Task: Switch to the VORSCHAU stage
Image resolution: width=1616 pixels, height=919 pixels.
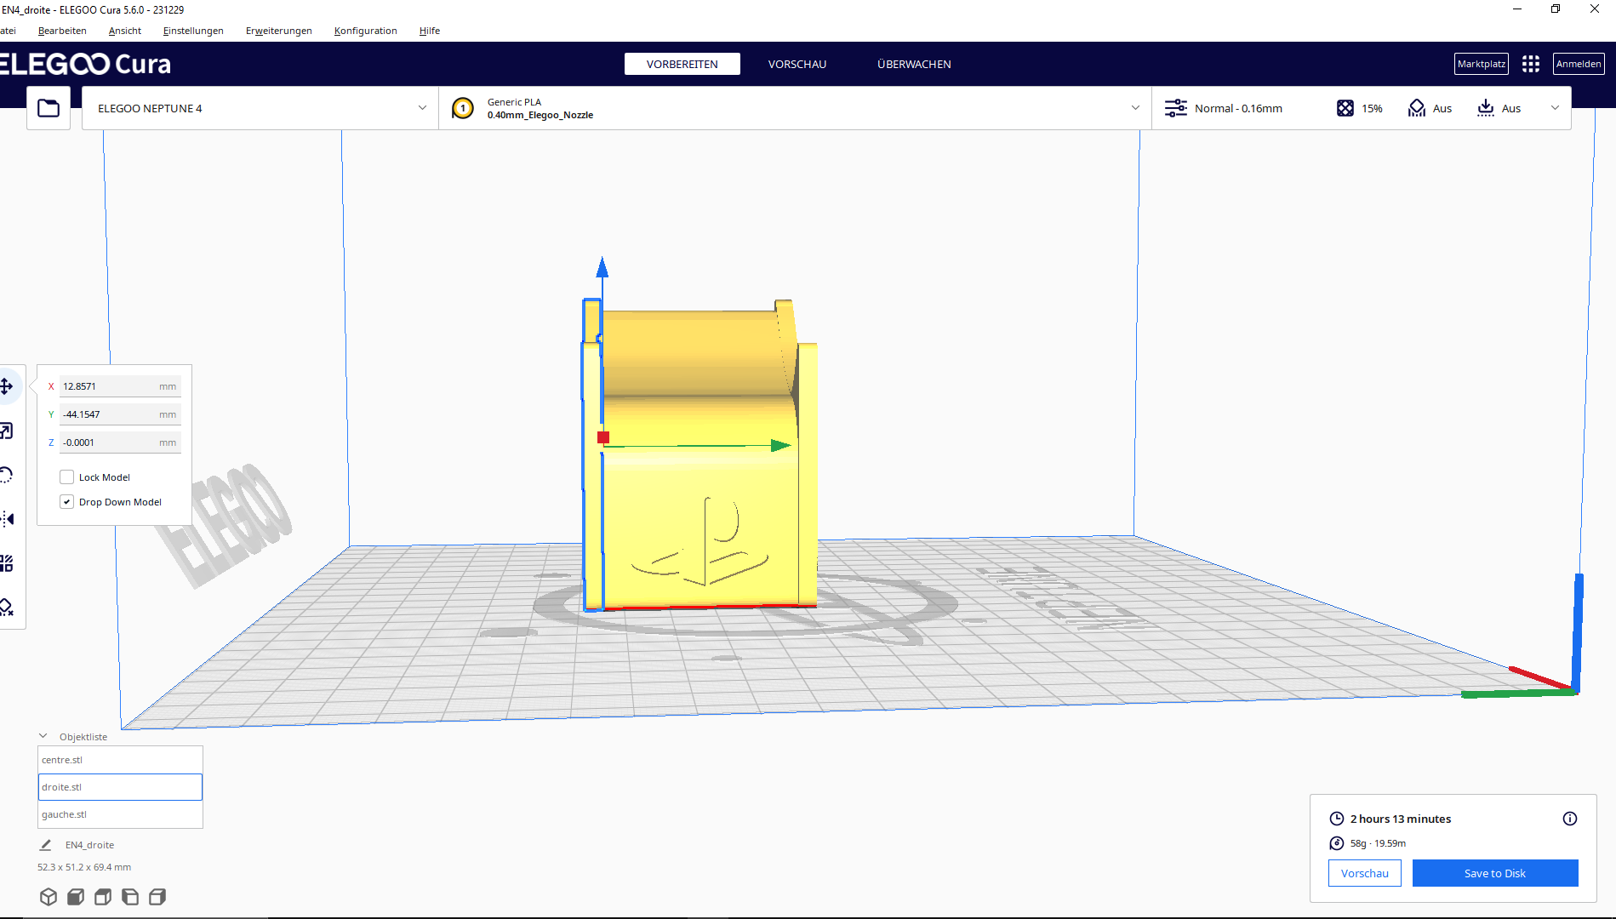Action: (x=797, y=64)
